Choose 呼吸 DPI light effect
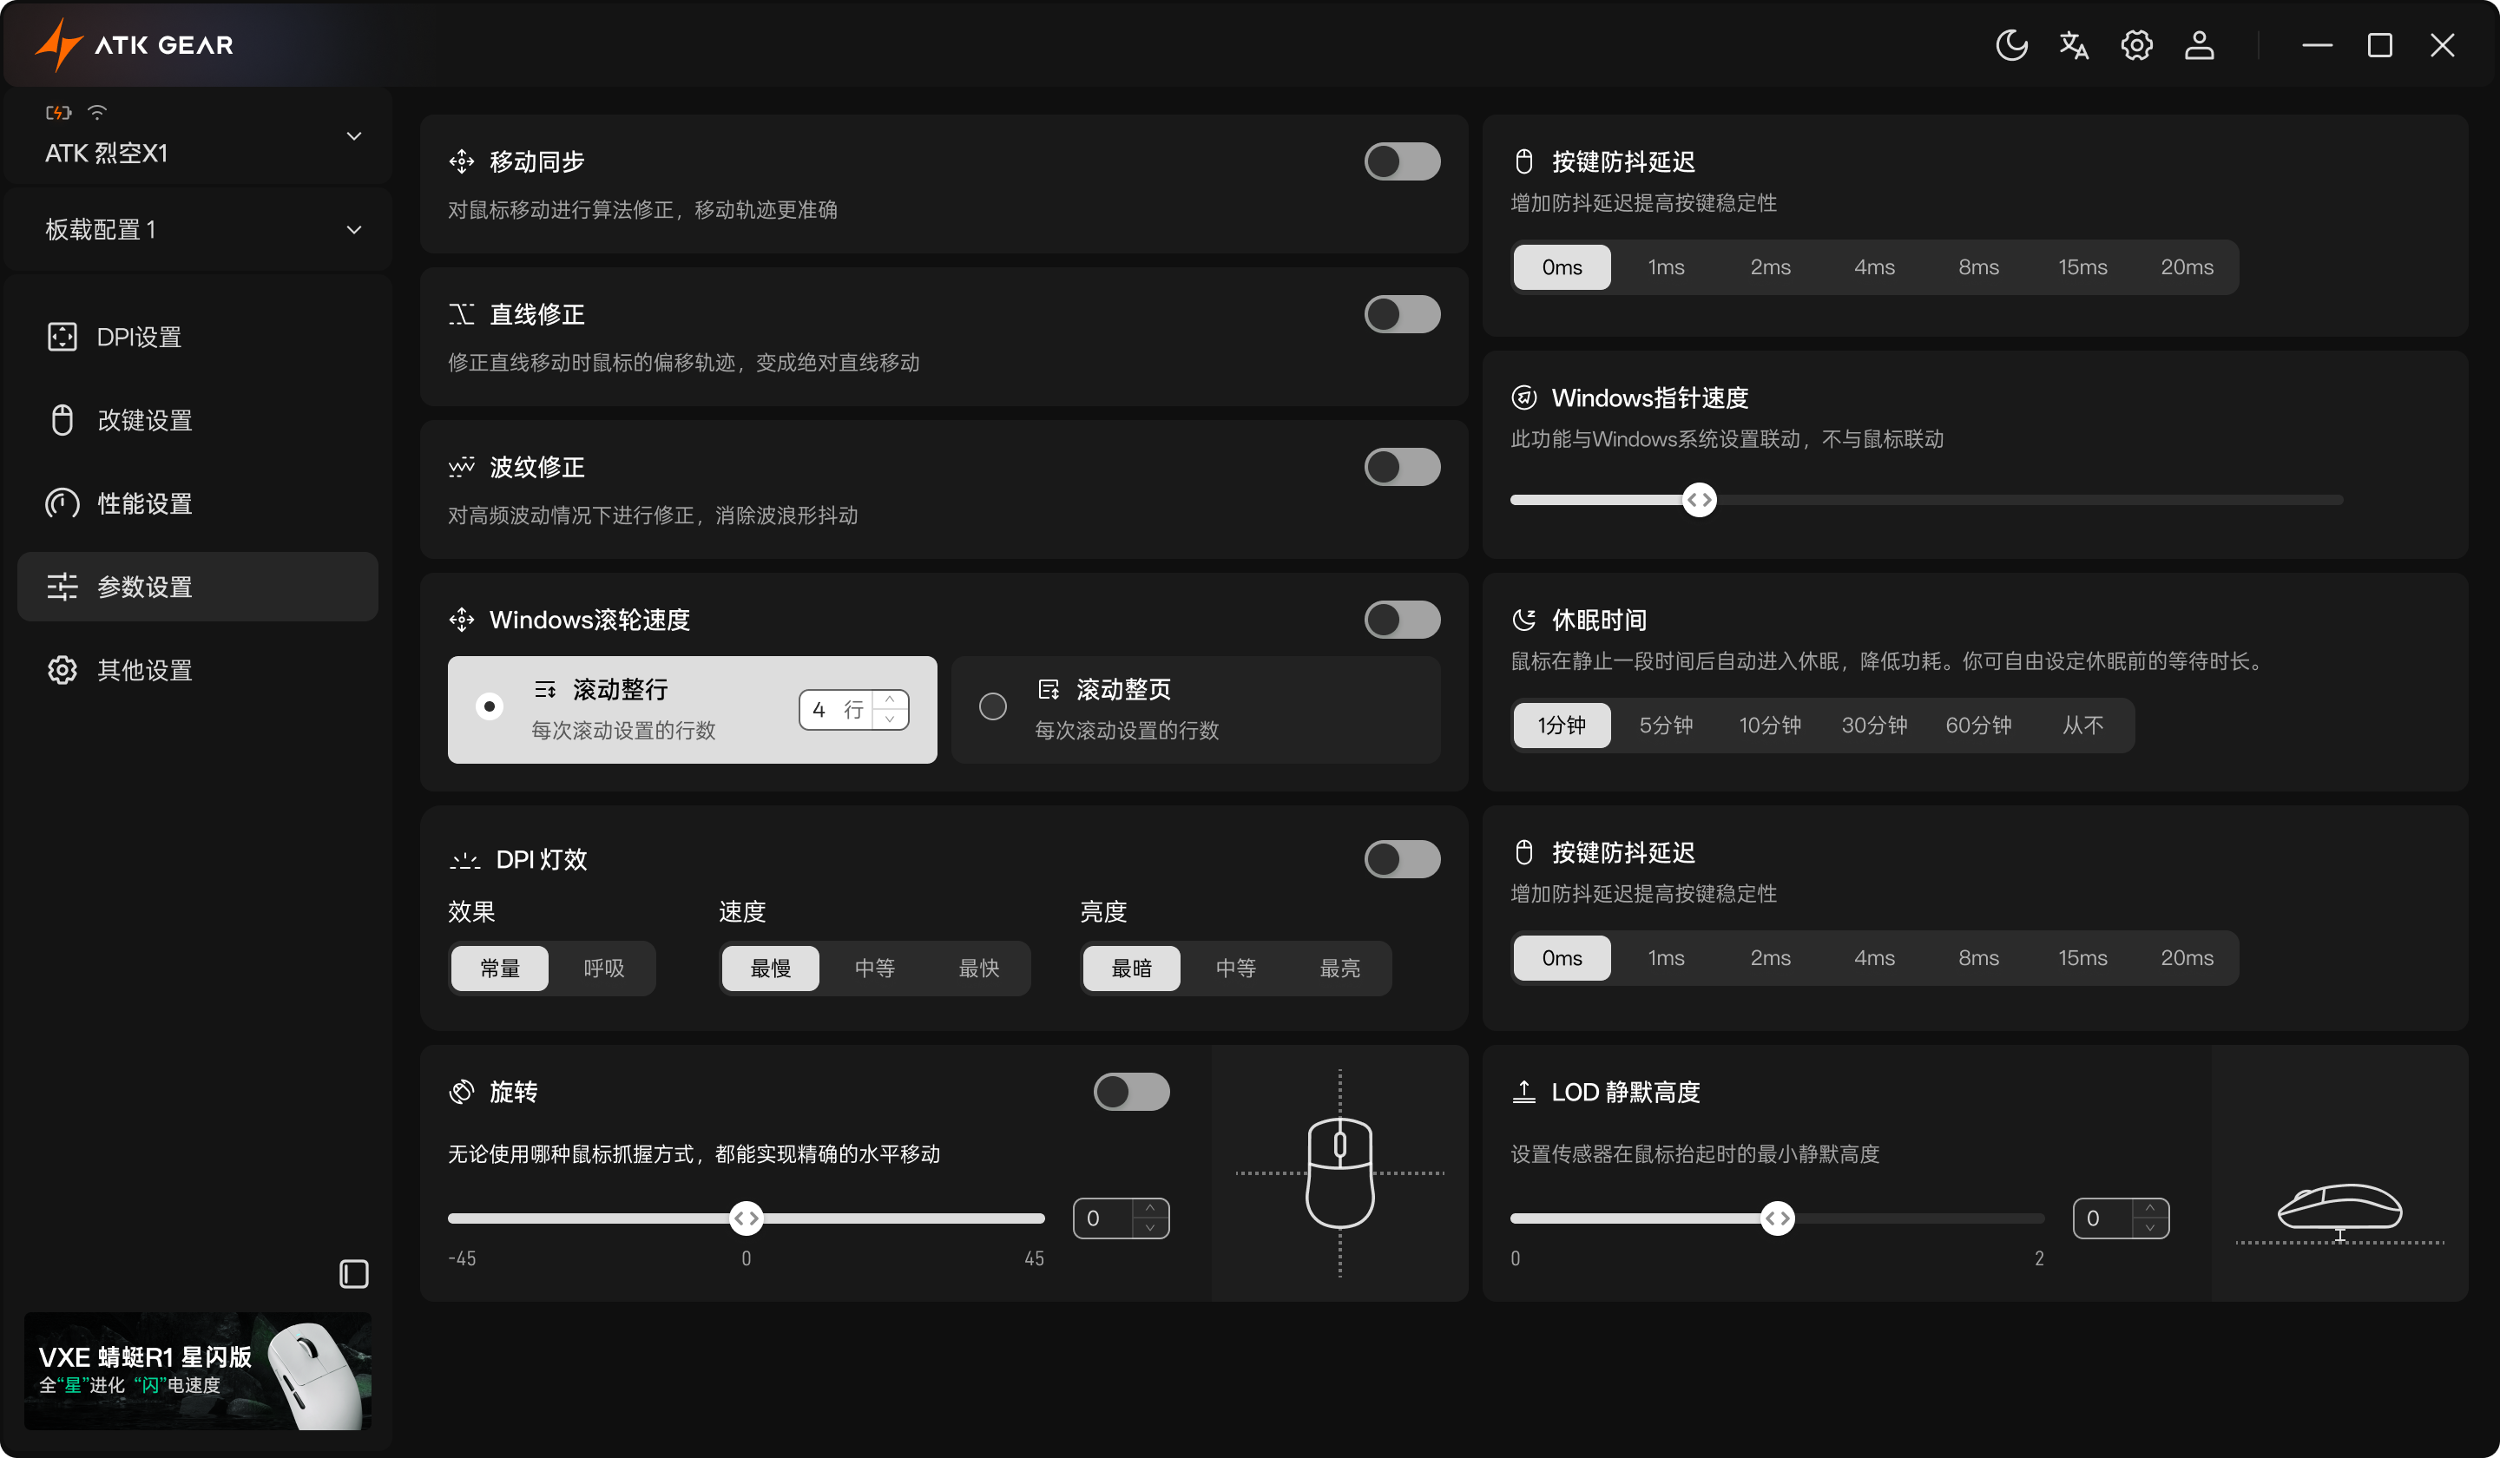The height and width of the screenshot is (1458, 2500). pyautogui.click(x=603, y=968)
